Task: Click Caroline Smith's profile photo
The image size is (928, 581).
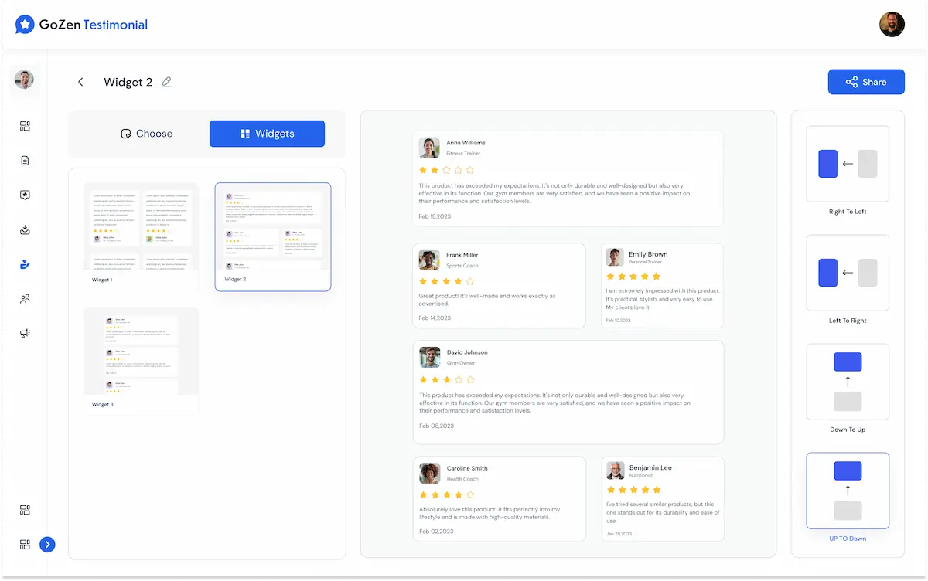Action: pyautogui.click(x=429, y=473)
